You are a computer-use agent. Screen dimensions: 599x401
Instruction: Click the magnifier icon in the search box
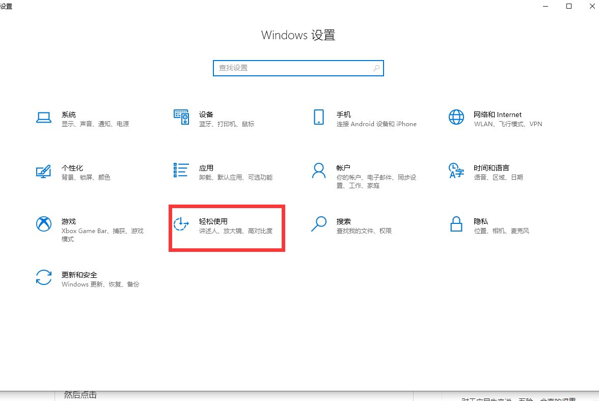coord(376,68)
